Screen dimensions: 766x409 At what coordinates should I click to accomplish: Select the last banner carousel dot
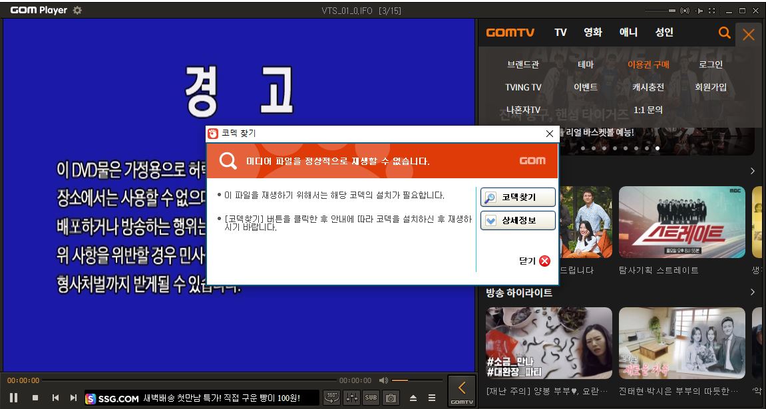(658, 148)
